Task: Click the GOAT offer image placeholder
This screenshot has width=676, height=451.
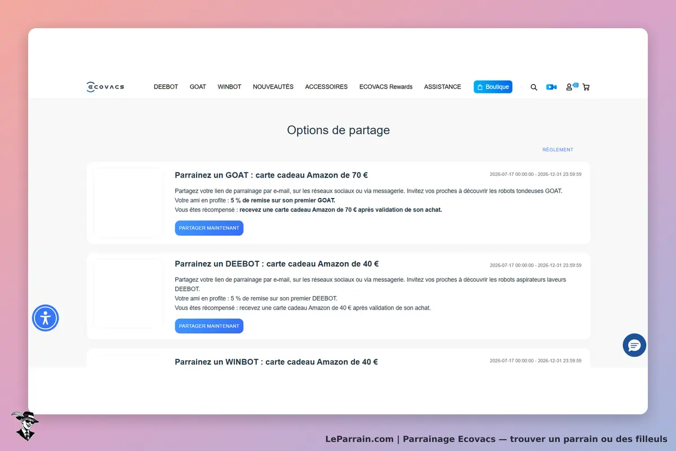Action: pos(128,202)
